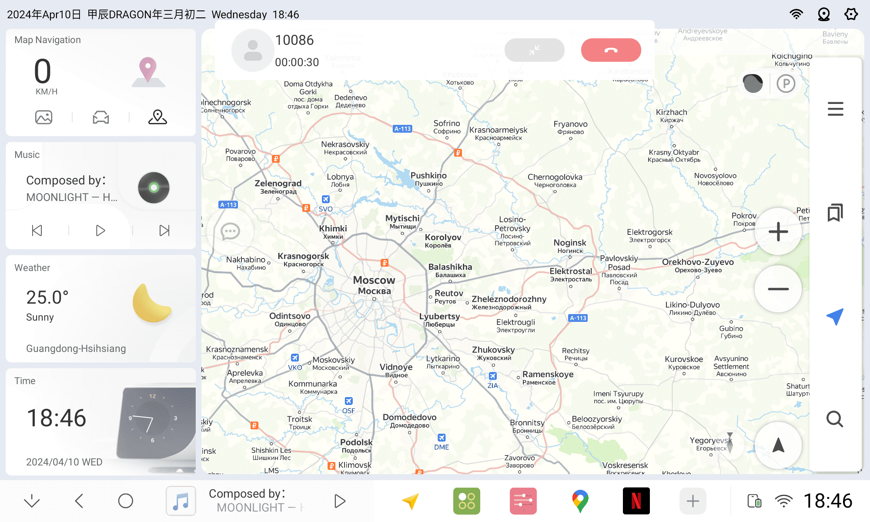Screen dimensions: 870x522
Task: Start navigation with blue arrow icon
Action: (x=835, y=316)
